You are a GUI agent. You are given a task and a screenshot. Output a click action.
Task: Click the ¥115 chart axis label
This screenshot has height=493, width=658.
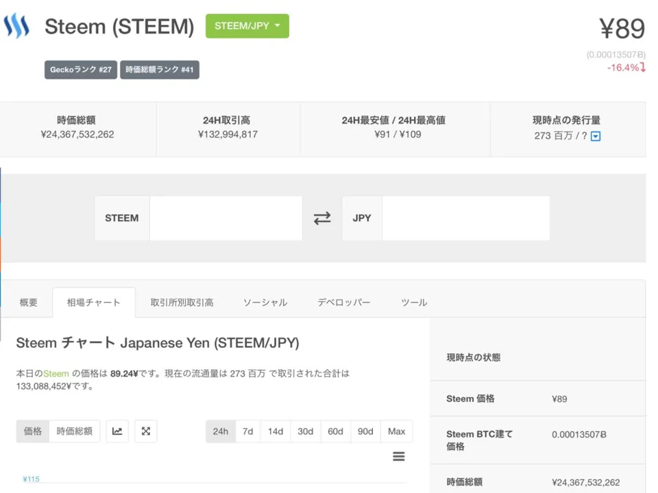tap(31, 479)
